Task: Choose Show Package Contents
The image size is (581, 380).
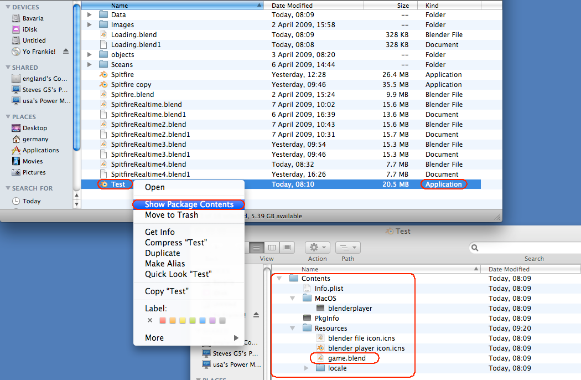Action: click(x=189, y=204)
